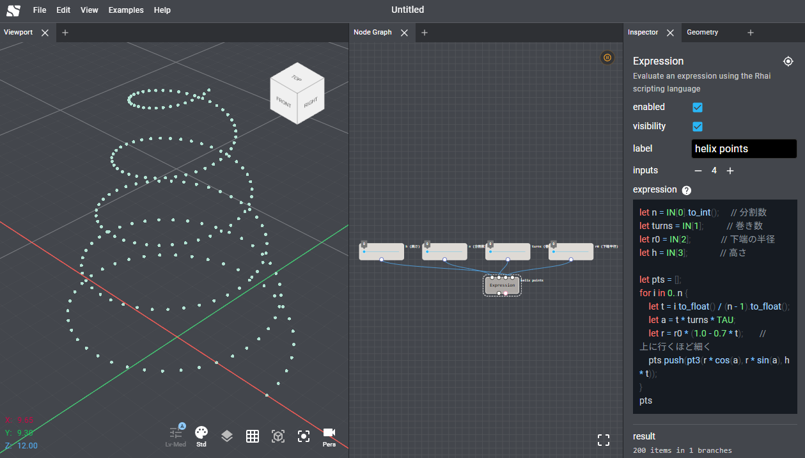Viewport: 805px width, 458px height.
Task: Select the Inspector tab
Action: click(643, 33)
